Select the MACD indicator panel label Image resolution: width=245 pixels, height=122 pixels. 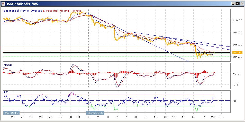coord(7,65)
